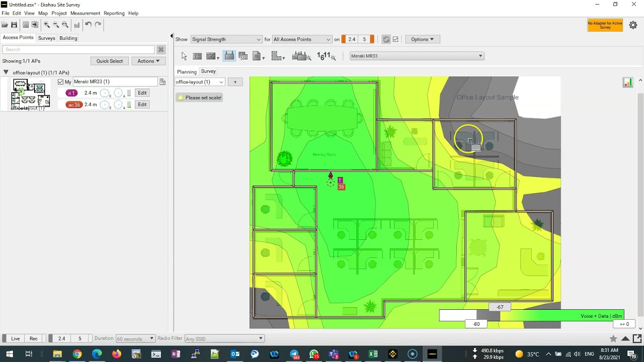Click the office-layout floor plan thumbnail
This screenshot has height=362, width=644.
30,93
